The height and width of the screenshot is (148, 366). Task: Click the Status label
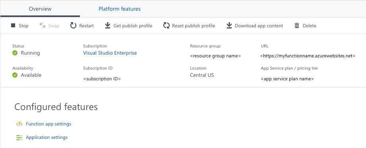point(18,46)
